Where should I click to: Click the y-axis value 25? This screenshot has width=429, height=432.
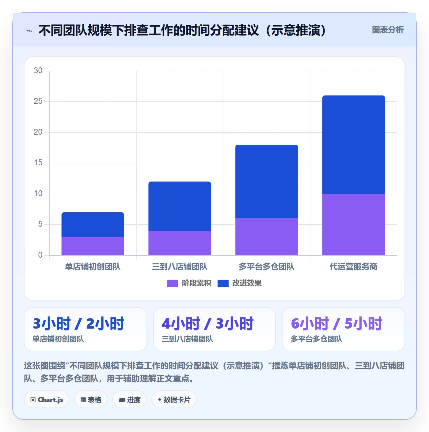(x=38, y=101)
